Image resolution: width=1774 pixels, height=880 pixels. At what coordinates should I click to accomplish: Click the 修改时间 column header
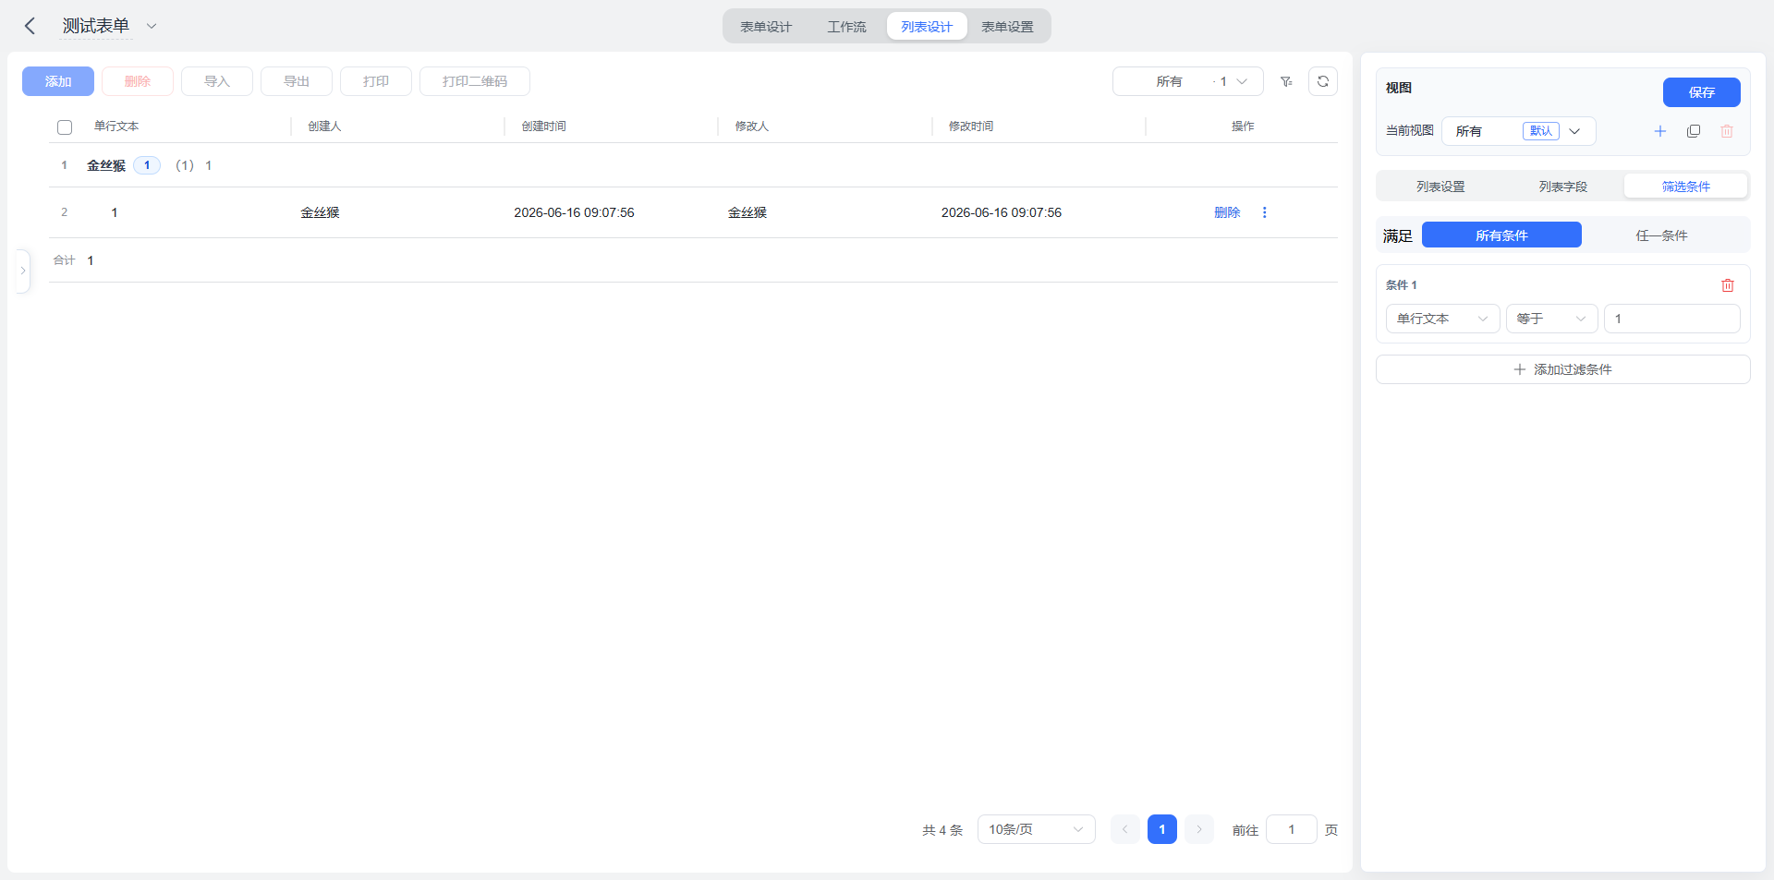pyautogui.click(x=971, y=127)
